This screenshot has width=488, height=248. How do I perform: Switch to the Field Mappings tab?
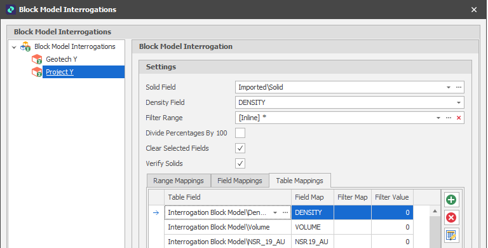pyautogui.click(x=240, y=181)
